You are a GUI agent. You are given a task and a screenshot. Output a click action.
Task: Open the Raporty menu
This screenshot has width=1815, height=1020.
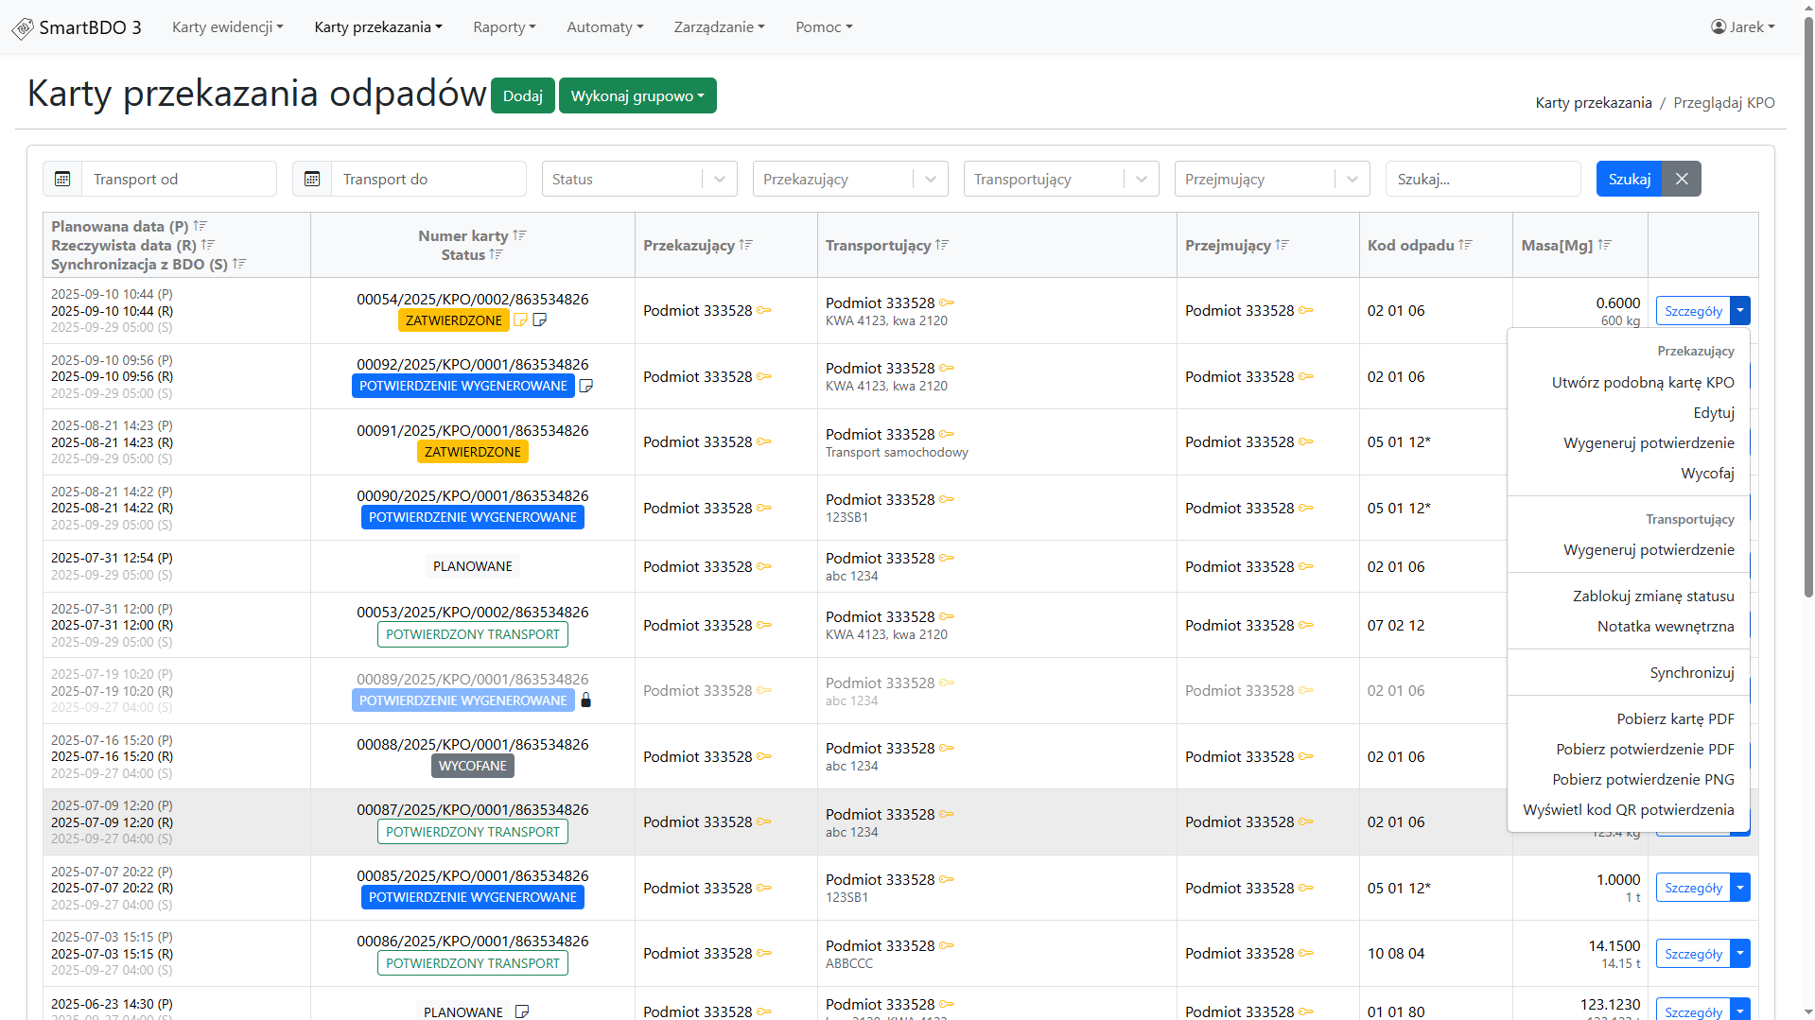[x=504, y=27]
